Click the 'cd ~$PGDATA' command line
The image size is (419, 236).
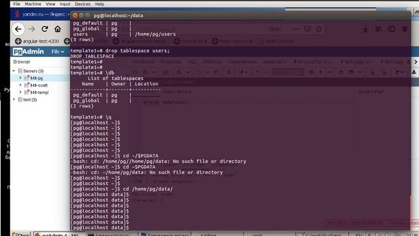point(113,167)
